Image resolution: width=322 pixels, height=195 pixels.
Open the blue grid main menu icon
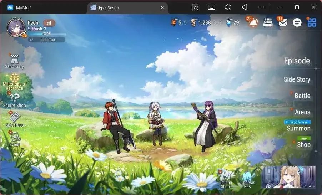click(x=312, y=22)
